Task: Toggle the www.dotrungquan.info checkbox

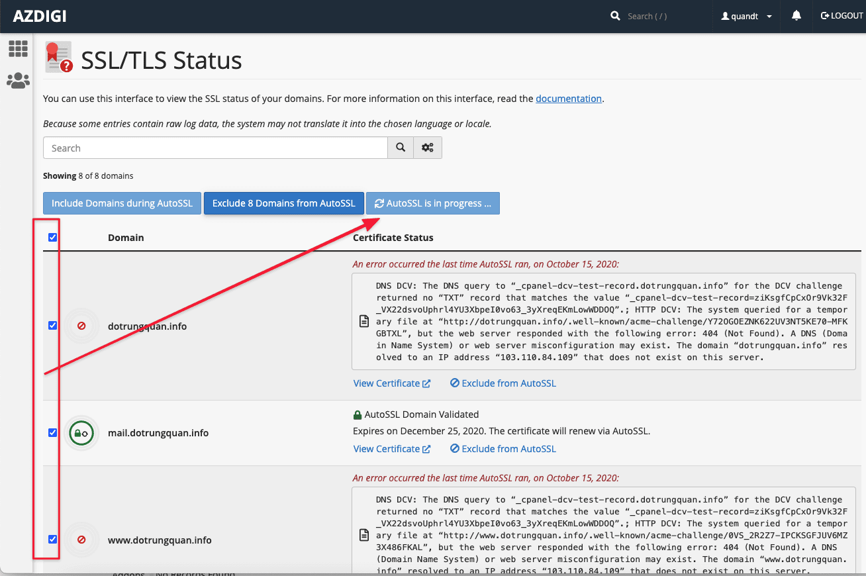Action: (53, 540)
